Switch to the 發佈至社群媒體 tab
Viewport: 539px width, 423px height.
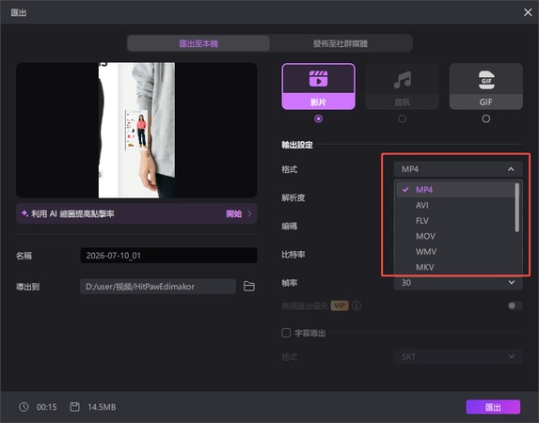pyautogui.click(x=341, y=43)
